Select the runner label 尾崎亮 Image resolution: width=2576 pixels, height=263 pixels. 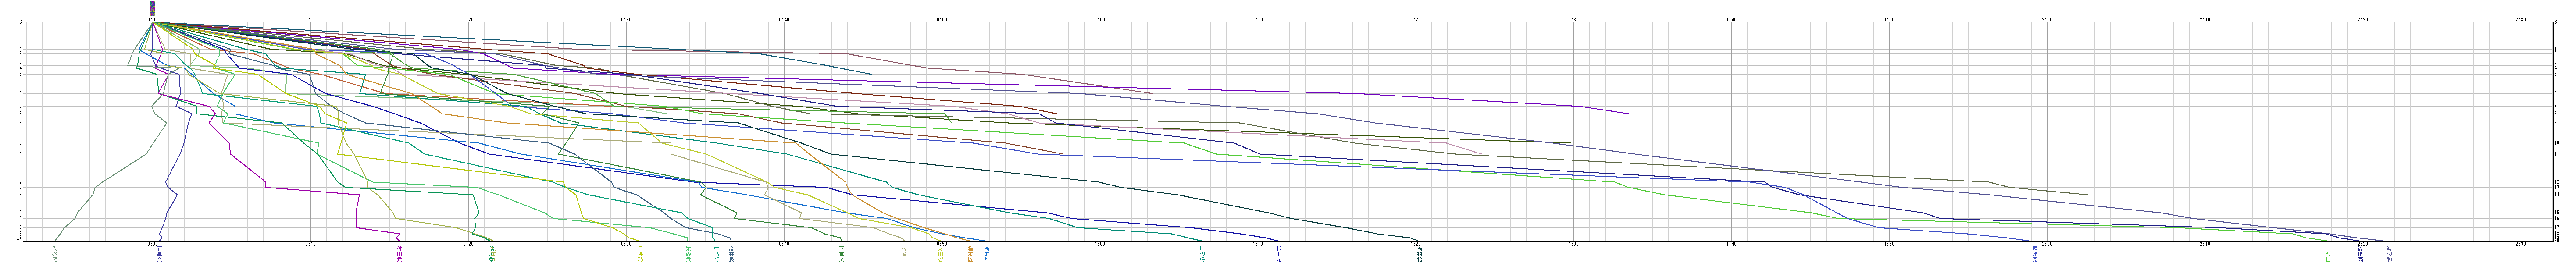pyautogui.click(x=2034, y=253)
